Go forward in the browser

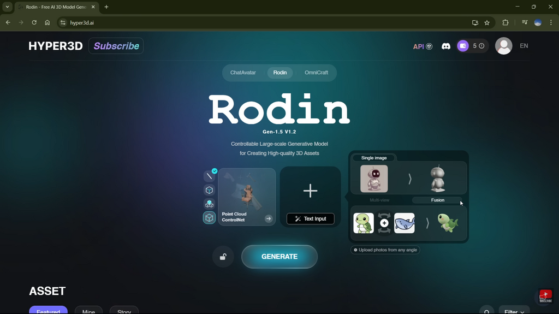point(21,22)
